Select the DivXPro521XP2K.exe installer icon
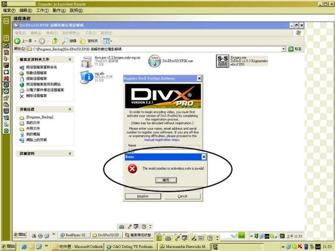The image size is (335, 251). pyautogui.click(x=155, y=61)
